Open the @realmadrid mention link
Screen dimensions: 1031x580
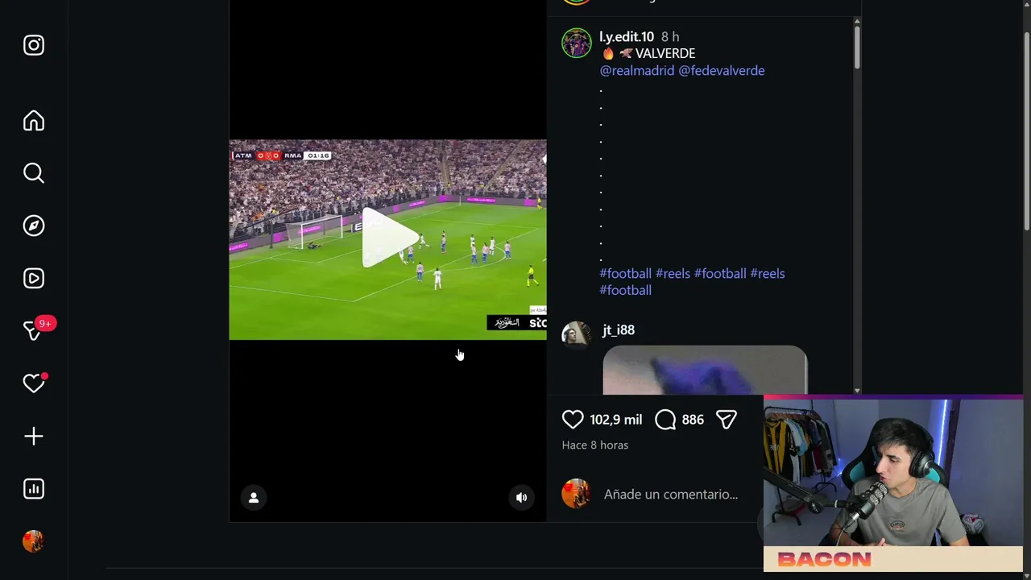click(637, 71)
